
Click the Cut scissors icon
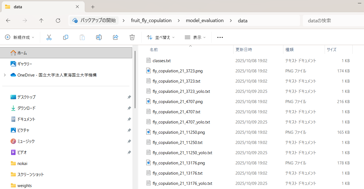coord(49,37)
